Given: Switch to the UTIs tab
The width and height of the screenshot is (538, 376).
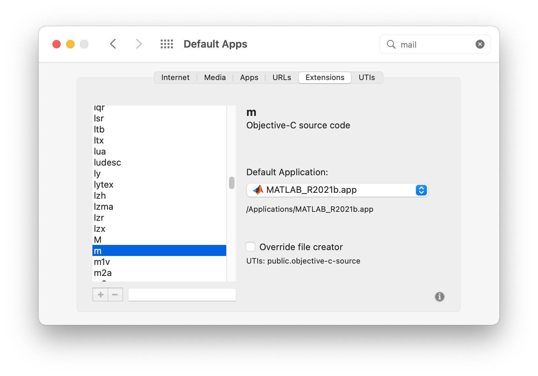Looking at the screenshot, I should [367, 78].
